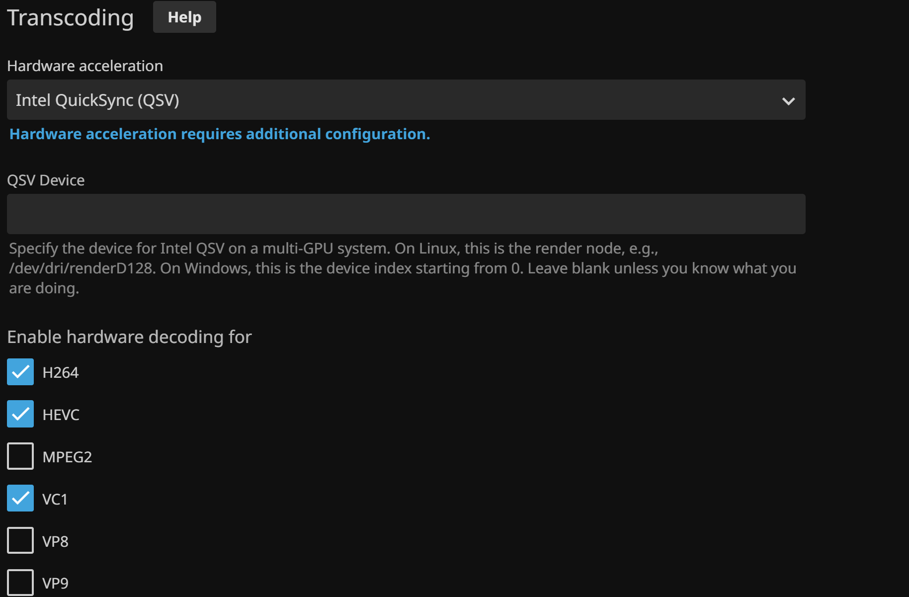This screenshot has height=597, width=909.
Task: Enable MPEG2 hardware decoding checkbox
Action: (x=20, y=456)
